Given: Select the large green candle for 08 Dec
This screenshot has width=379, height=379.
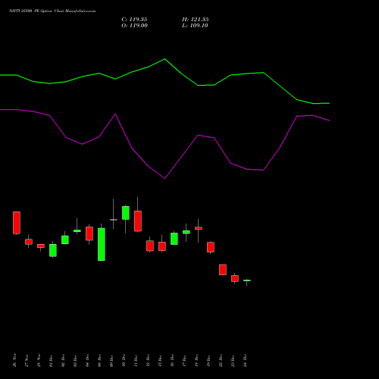Looking at the screenshot, I should point(102,244).
